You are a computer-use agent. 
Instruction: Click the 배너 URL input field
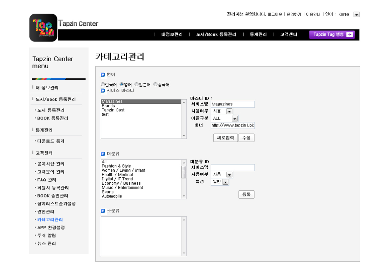(233, 125)
